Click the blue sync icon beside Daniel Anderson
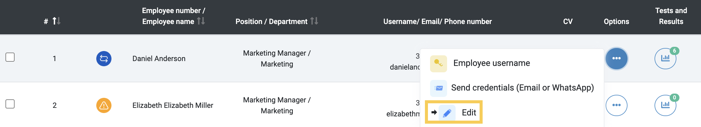This screenshot has width=701, height=127. pos(104,59)
